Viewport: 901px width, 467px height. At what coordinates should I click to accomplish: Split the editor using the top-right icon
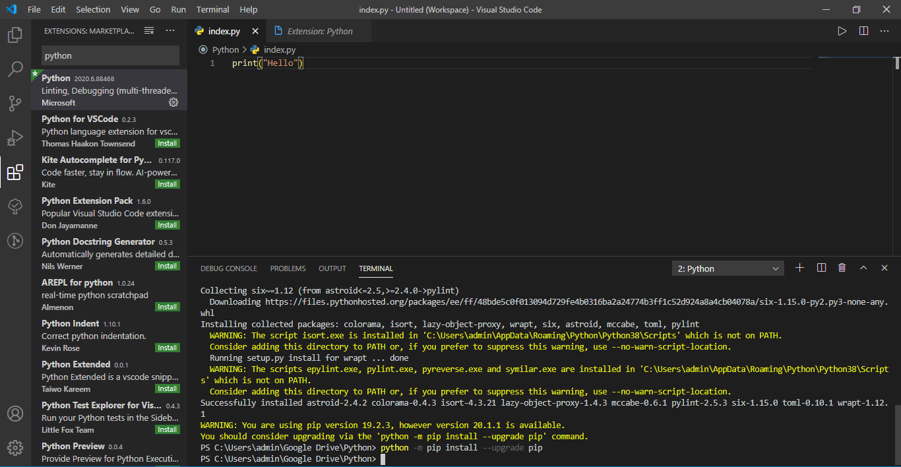(x=863, y=30)
